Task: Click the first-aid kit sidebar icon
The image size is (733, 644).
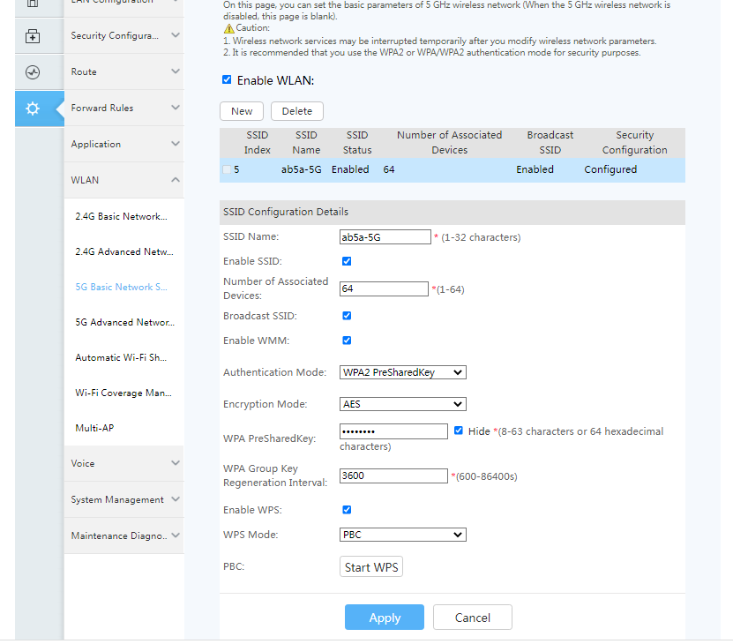Action: [x=33, y=36]
